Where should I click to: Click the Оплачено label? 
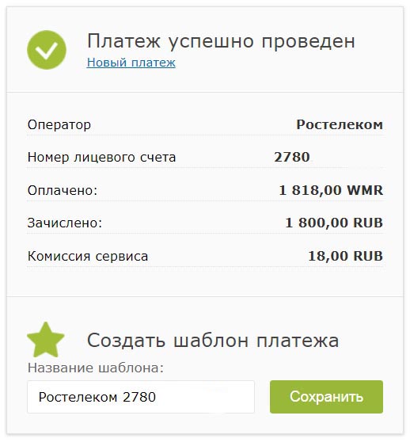click(63, 190)
